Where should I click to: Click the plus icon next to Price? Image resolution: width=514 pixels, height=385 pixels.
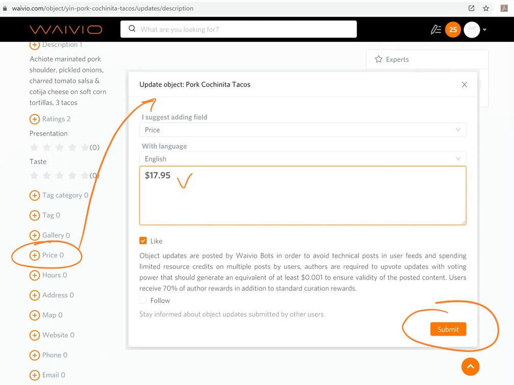[35, 255]
